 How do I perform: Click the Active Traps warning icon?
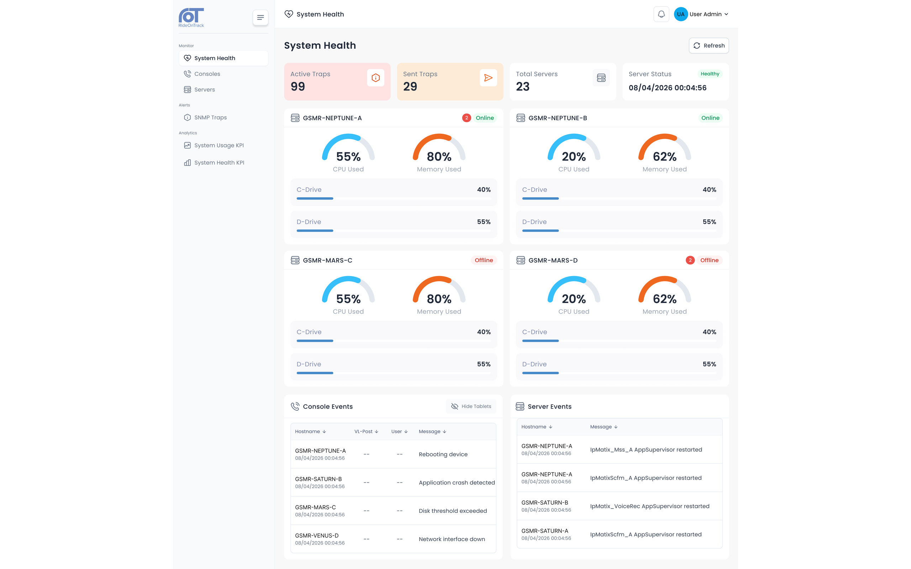375,78
